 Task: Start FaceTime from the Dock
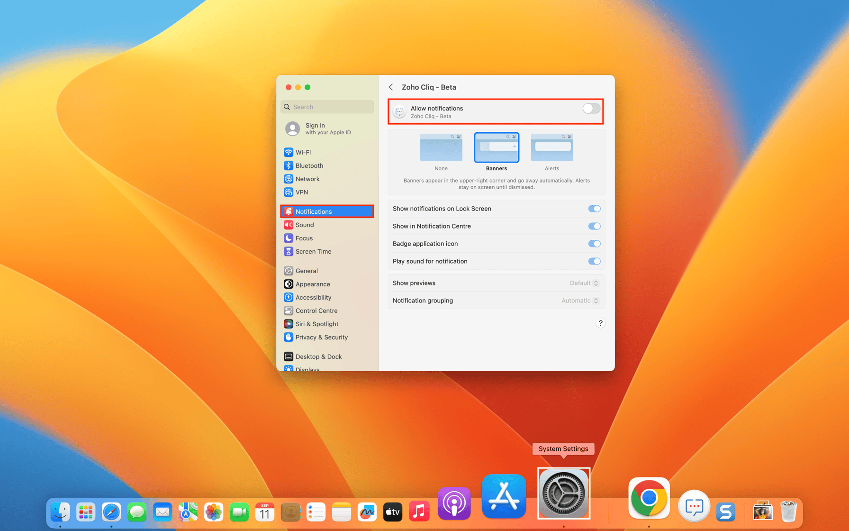pyautogui.click(x=239, y=512)
